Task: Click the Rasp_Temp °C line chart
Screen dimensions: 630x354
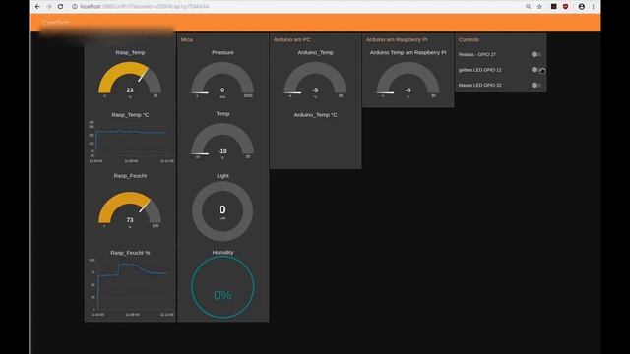Action: point(131,141)
